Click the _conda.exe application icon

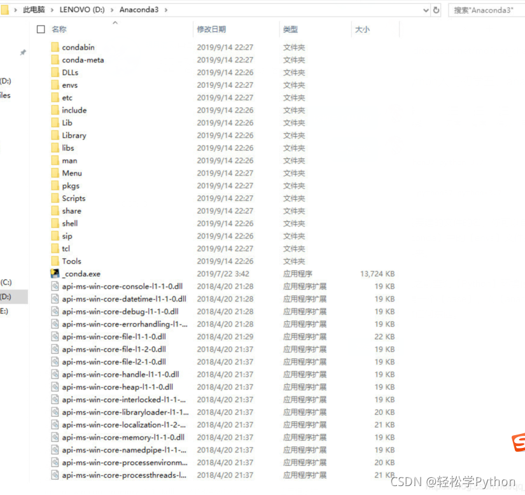55,274
